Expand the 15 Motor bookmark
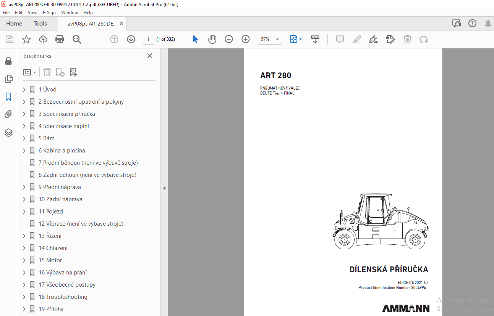 (x=24, y=260)
